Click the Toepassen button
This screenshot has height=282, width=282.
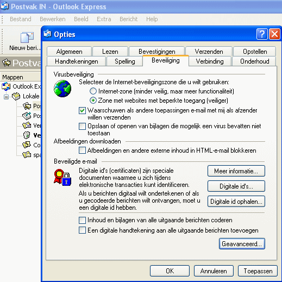(258, 271)
